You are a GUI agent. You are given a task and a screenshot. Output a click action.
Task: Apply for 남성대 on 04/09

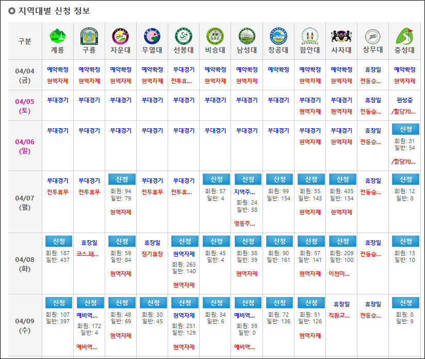[248, 303]
